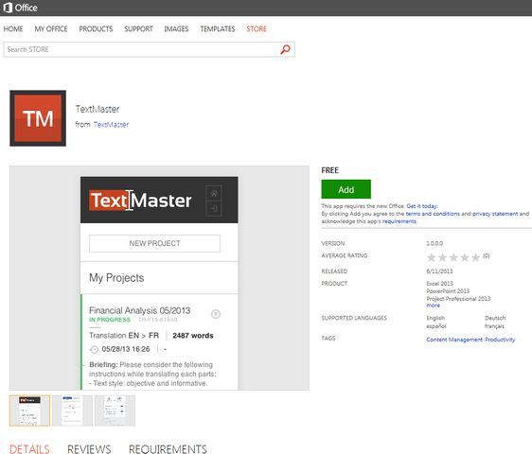Click the clock icon next to 05/28/13 16:26
This screenshot has height=454, width=532.
pos(94,349)
